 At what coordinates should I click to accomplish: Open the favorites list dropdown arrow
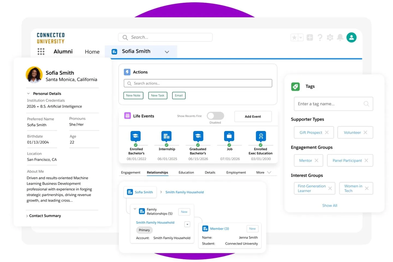coord(300,38)
